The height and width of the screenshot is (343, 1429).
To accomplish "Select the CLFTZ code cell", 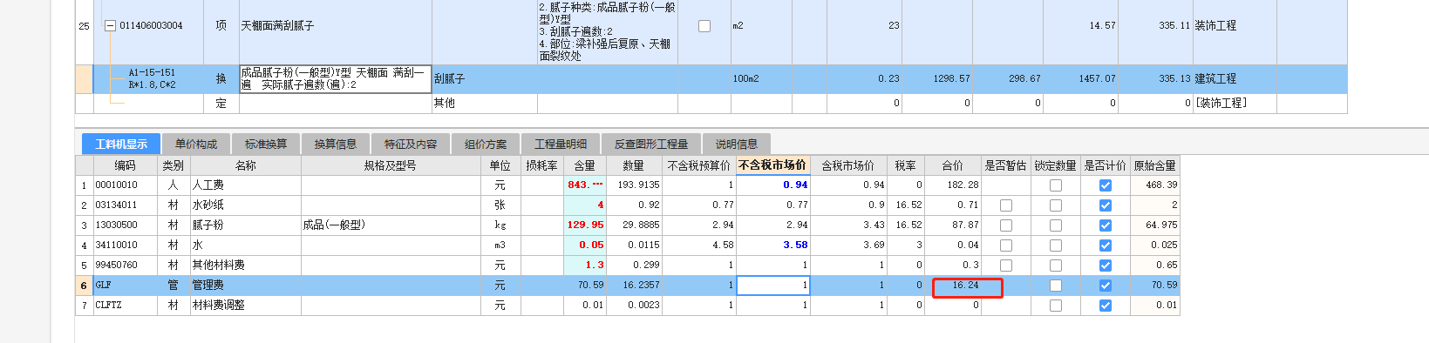I will pyautogui.click(x=126, y=306).
